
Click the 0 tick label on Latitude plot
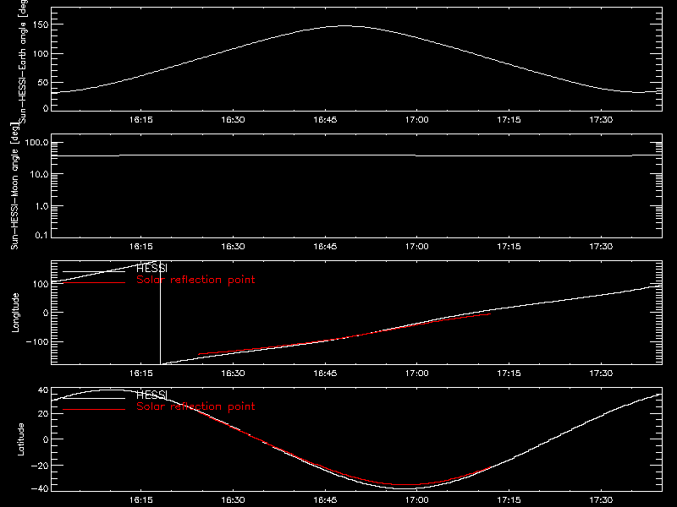point(46,439)
